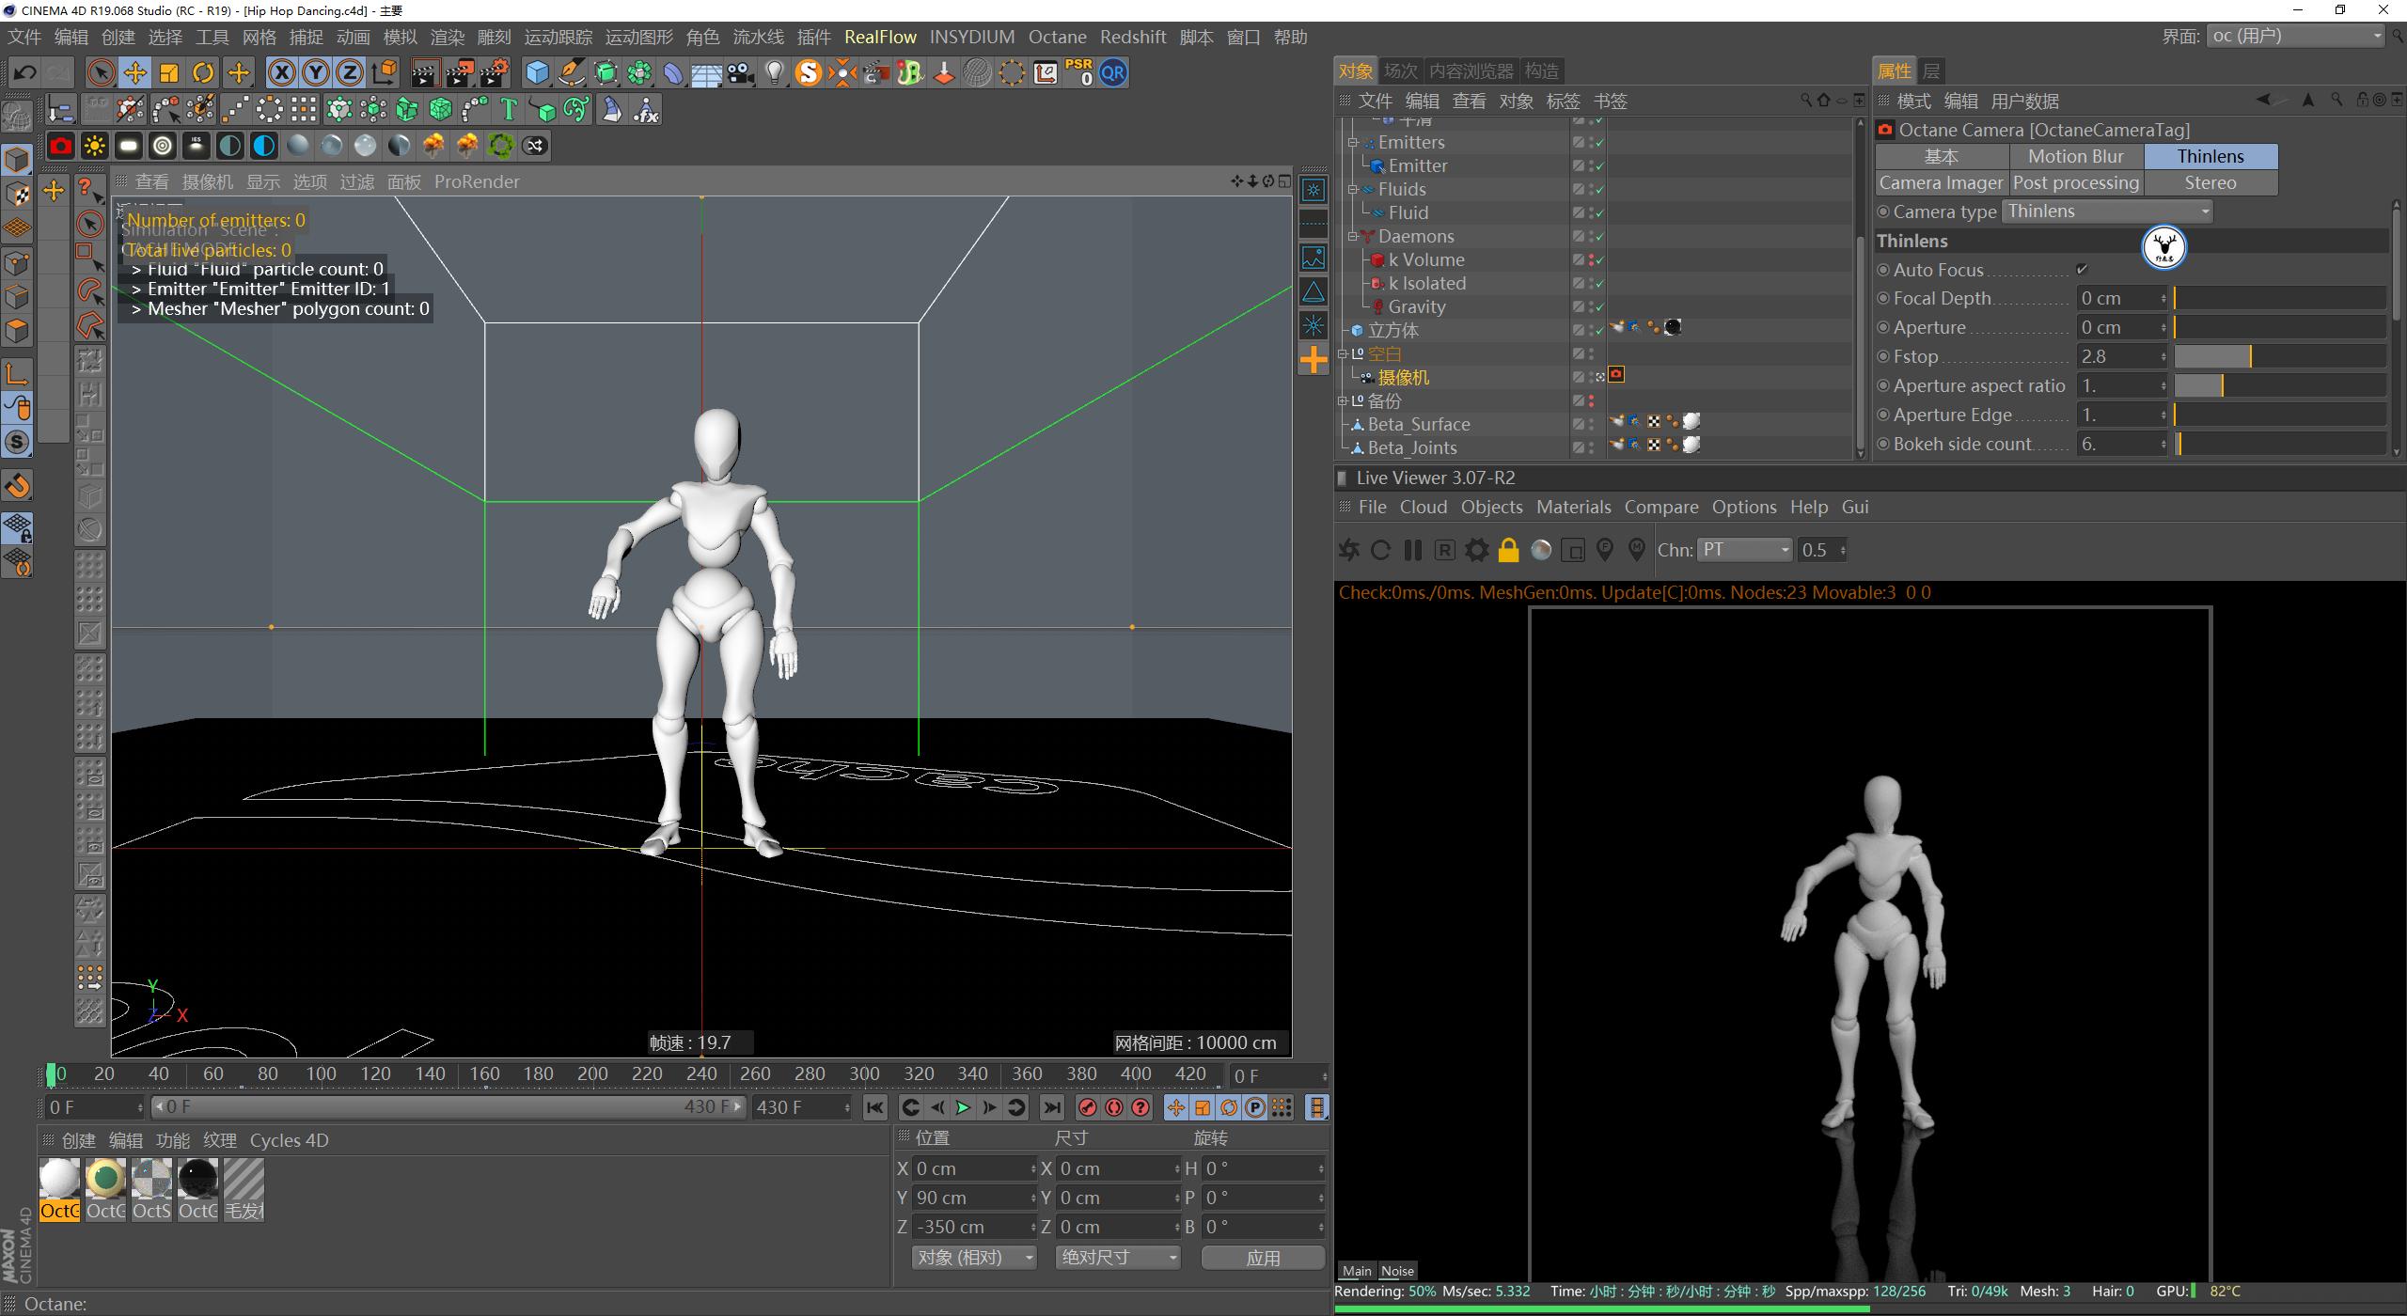This screenshot has height=1316, width=2407.
Task: Select the Move tool in top toolbar
Action: click(x=134, y=72)
